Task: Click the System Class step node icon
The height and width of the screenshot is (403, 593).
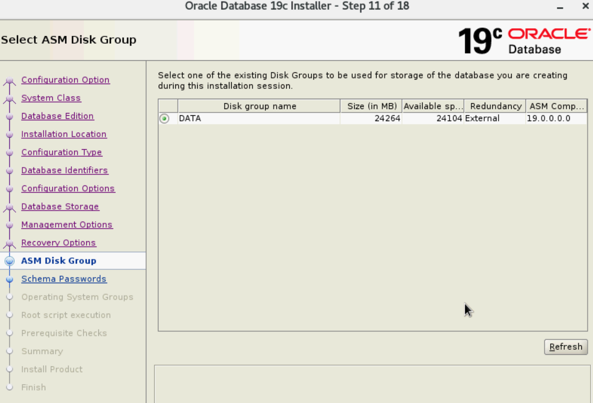Action: (x=9, y=99)
